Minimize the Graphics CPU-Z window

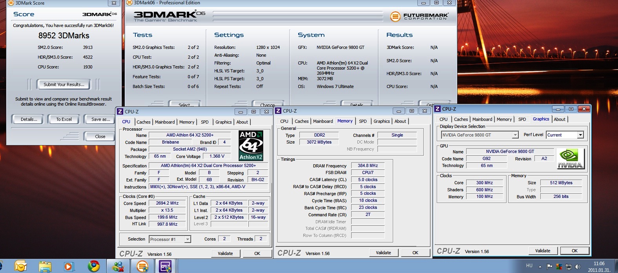pos(558,109)
